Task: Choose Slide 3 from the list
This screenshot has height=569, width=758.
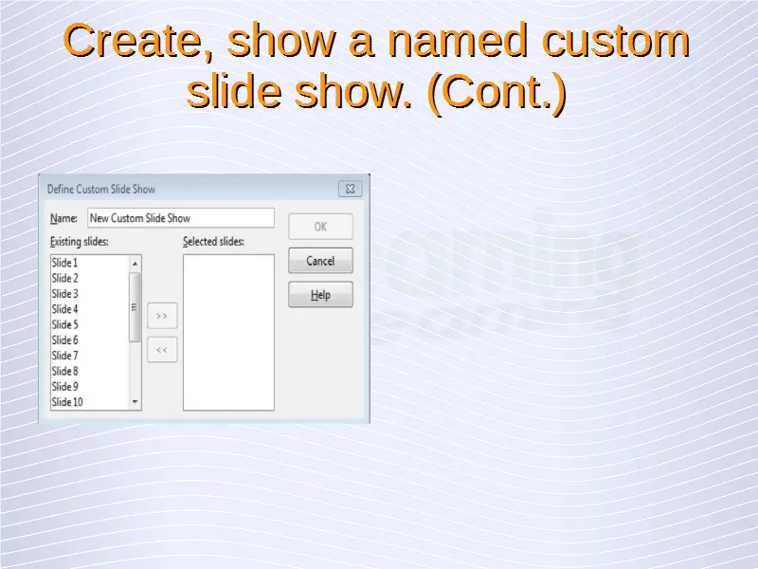Action: (65, 294)
